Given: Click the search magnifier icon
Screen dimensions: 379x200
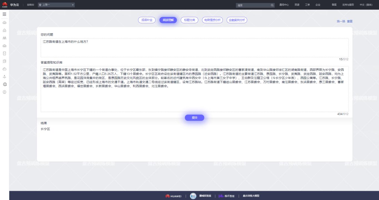Looking at the screenshot, I should coord(272,5).
